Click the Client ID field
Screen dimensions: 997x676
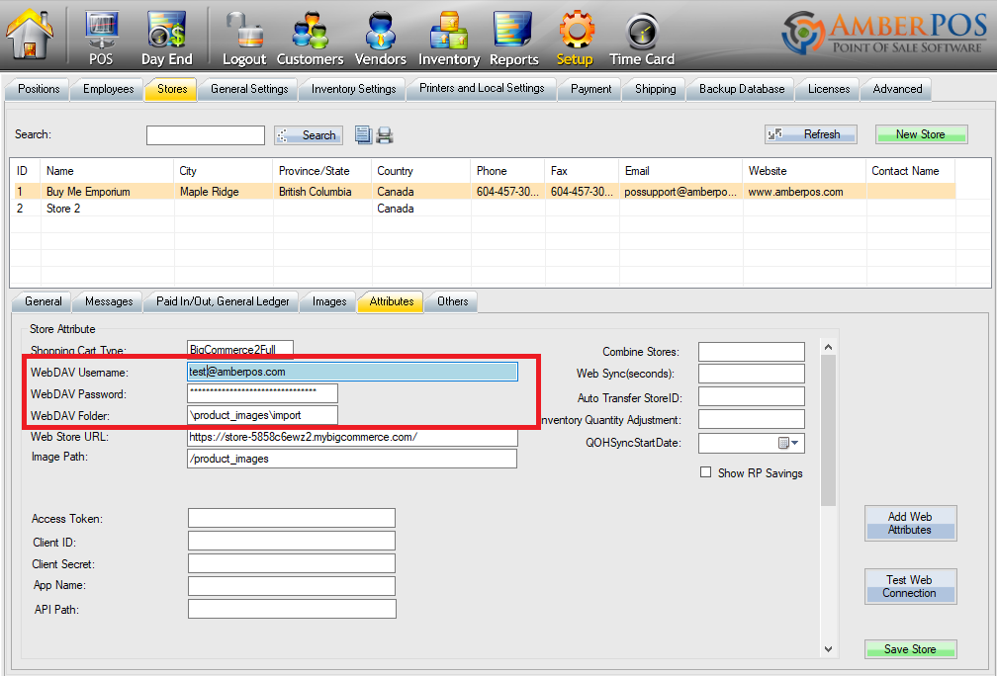coord(291,541)
